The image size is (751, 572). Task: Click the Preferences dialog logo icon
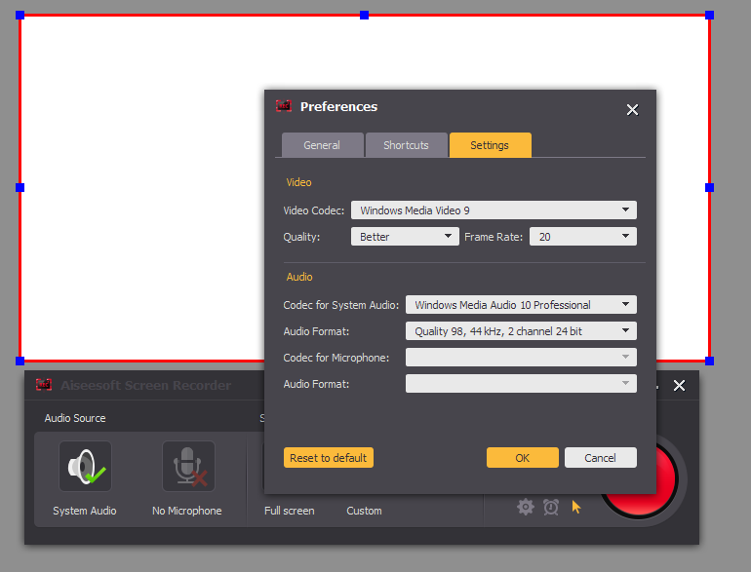pyautogui.click(x=284, y=106)
